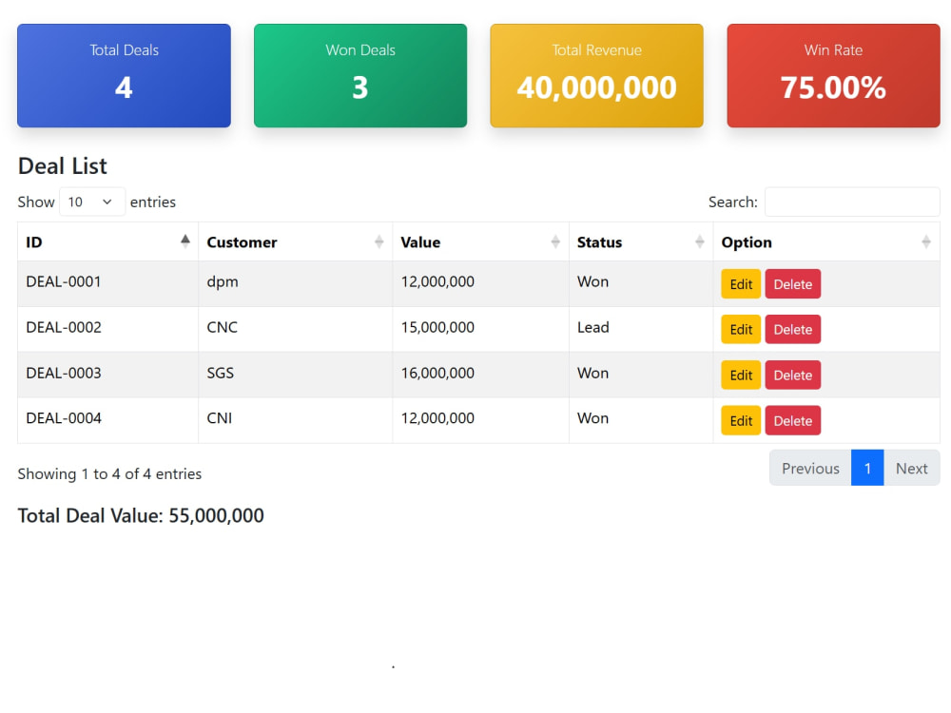Click Won status of DEAL-0004

tap(592, 418)
